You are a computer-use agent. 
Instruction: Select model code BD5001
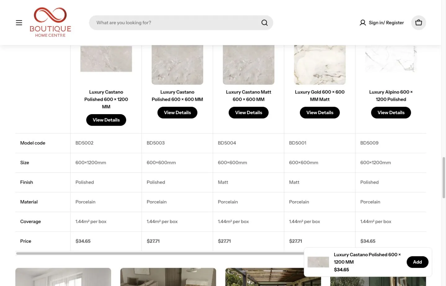(298, 143)
